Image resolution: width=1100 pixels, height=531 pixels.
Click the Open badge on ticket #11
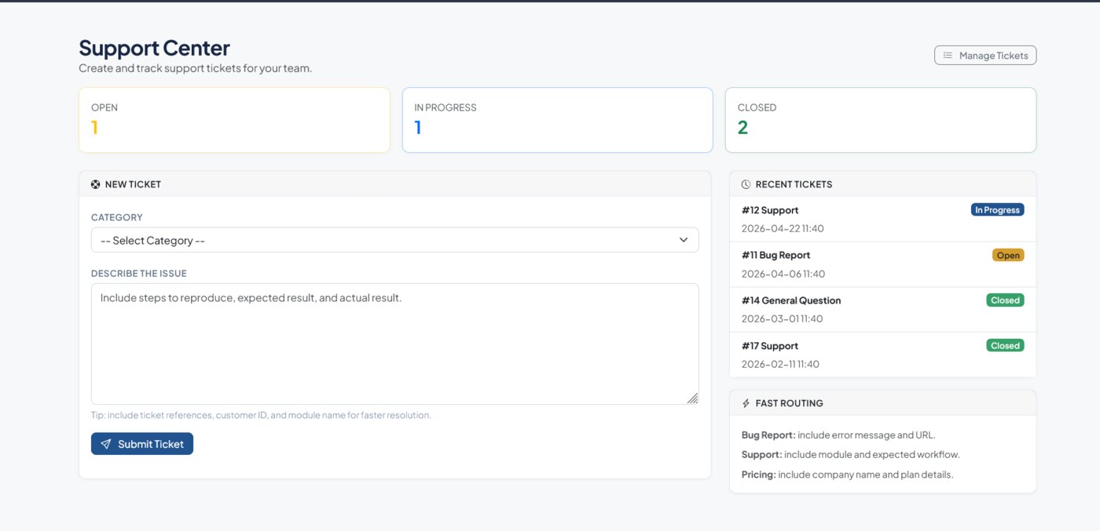[1008, 254]
